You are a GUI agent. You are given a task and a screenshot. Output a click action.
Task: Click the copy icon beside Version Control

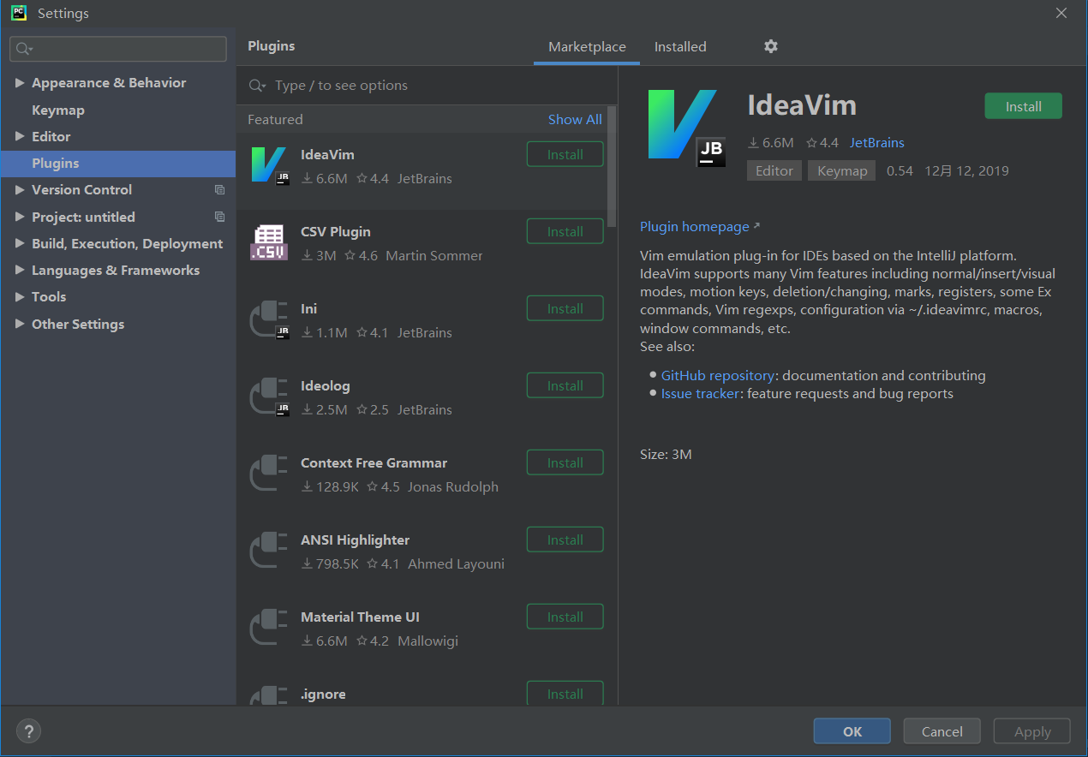pyautogui.click(x=220, y=190)
